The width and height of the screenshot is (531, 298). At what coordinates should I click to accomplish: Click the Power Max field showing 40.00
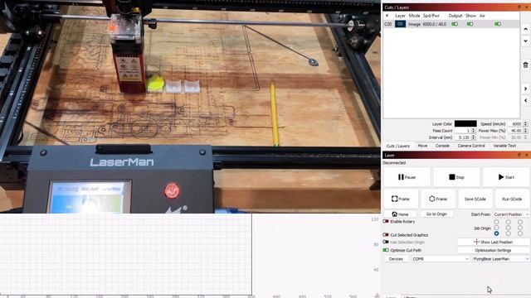[x=515, y=131]
